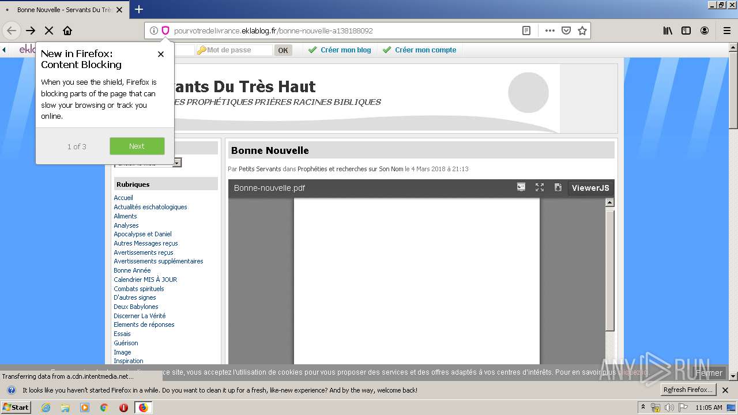Open Créer mon blog link
The width and height of the screenshot is (738, 415).
click(346, 50)
